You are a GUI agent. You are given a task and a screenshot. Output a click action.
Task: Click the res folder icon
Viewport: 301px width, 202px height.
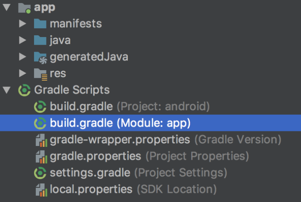click(x=40, y=74)
